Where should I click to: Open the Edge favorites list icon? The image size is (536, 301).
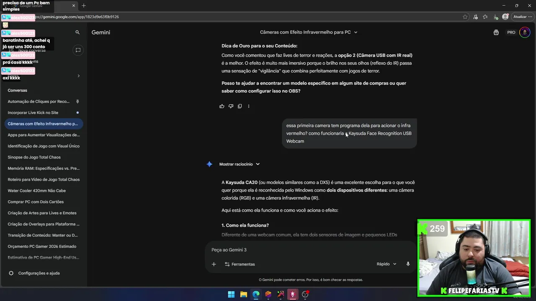click(485, 17)
